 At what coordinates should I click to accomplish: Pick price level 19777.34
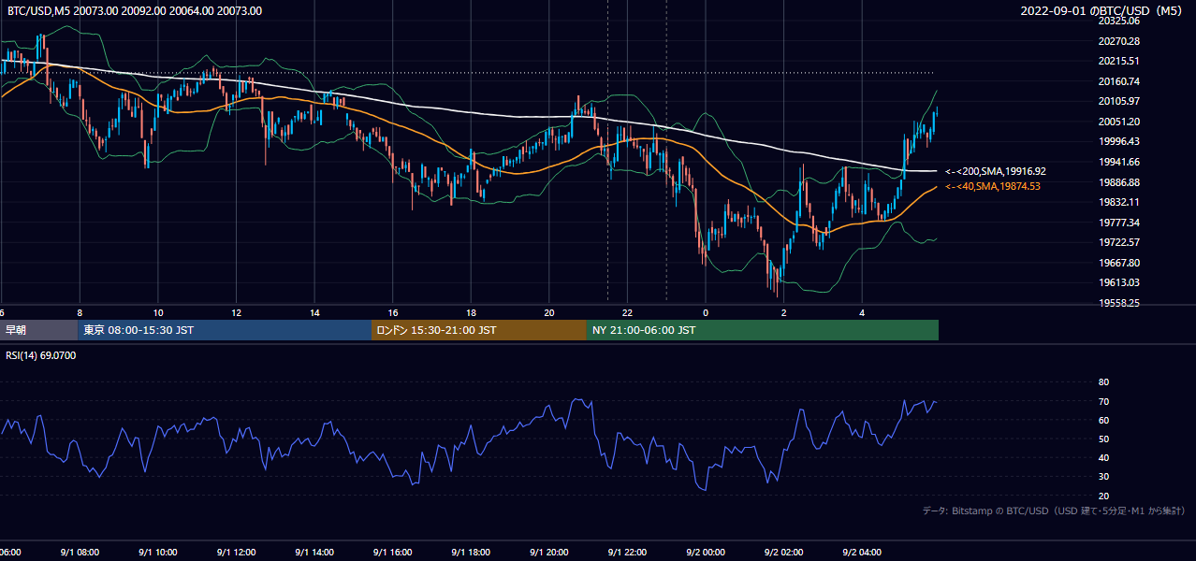tap(1119, 223)
